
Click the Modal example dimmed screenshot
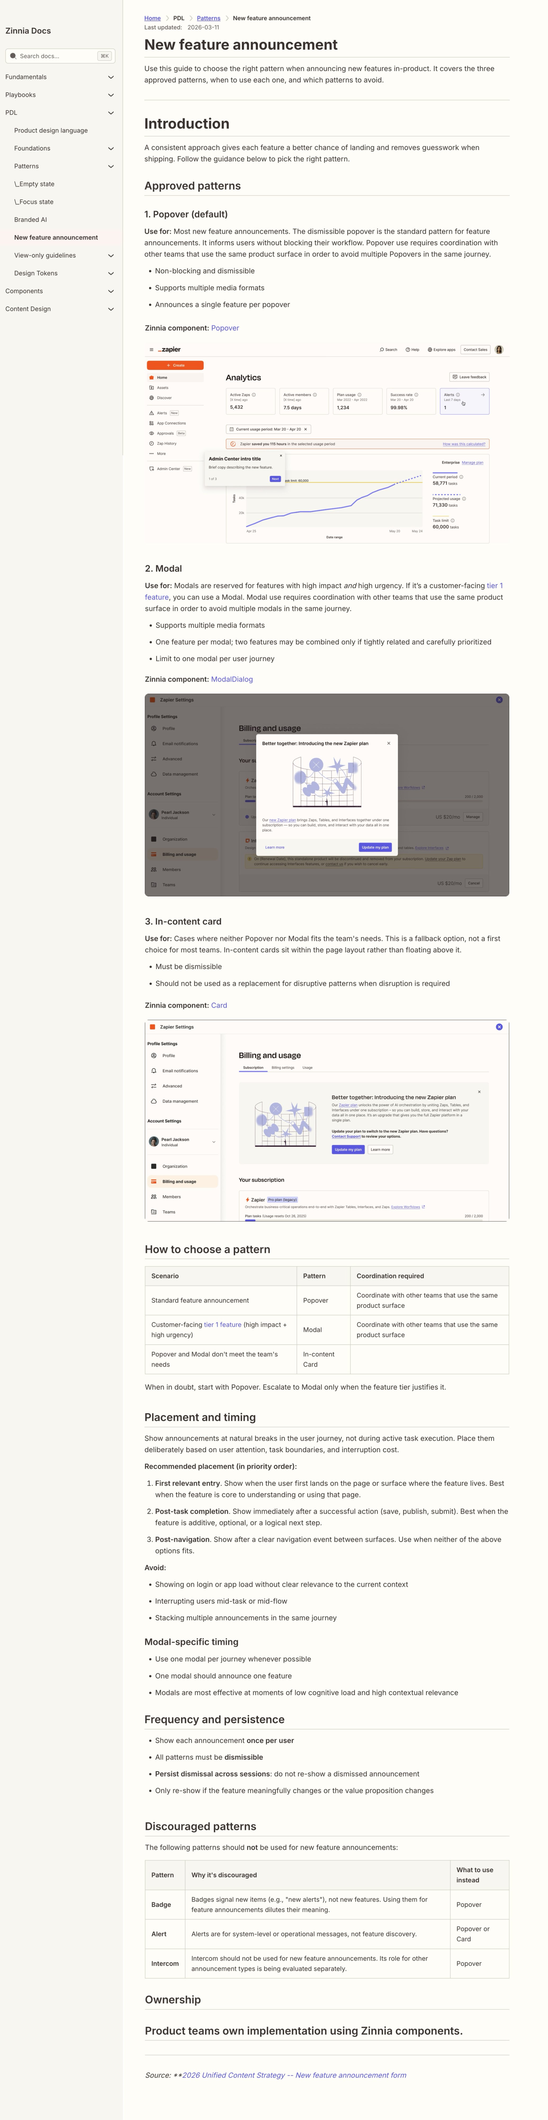coord(327,795)
